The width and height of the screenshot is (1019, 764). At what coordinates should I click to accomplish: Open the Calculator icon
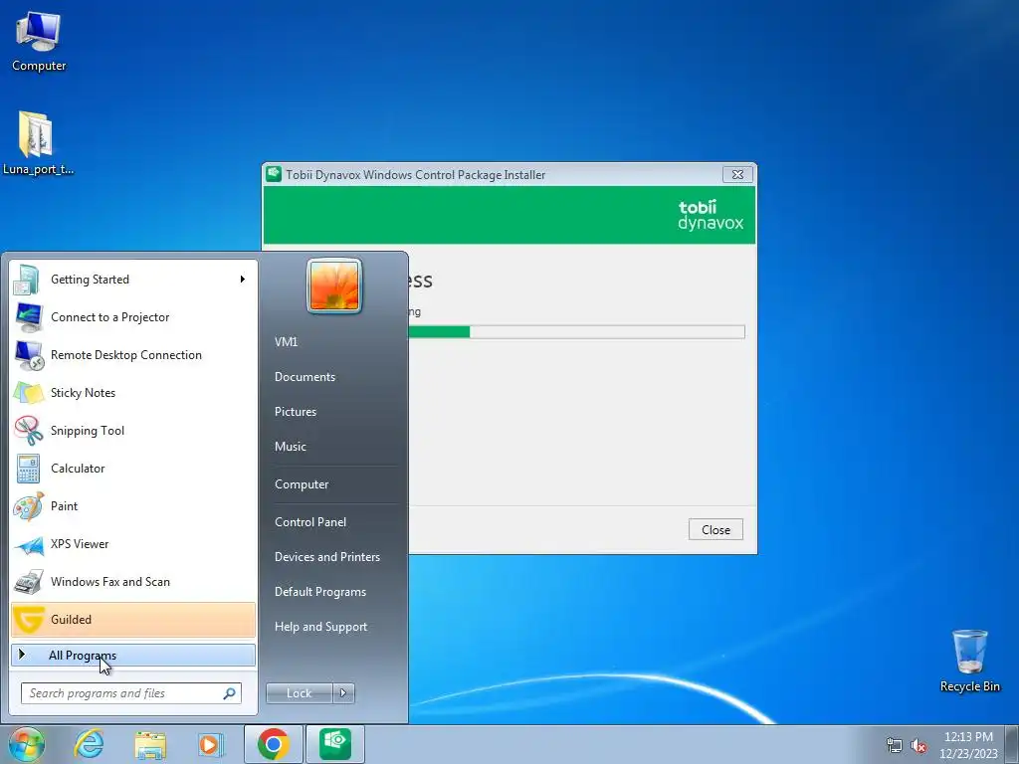point(28,468)
